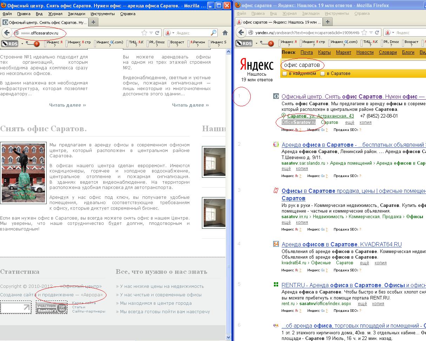Go back in the officesaratov.ru window
This screenshot has height=341, width=426.
click(x=6, y=33)
